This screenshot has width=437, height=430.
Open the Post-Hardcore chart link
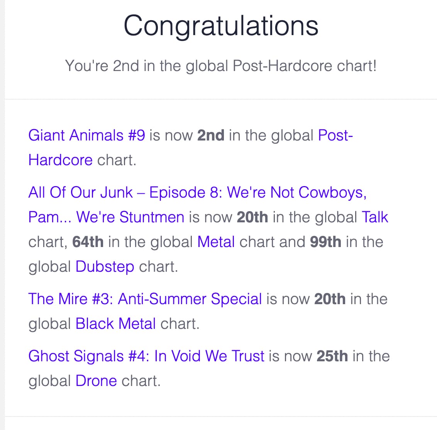tap(335, 135)
